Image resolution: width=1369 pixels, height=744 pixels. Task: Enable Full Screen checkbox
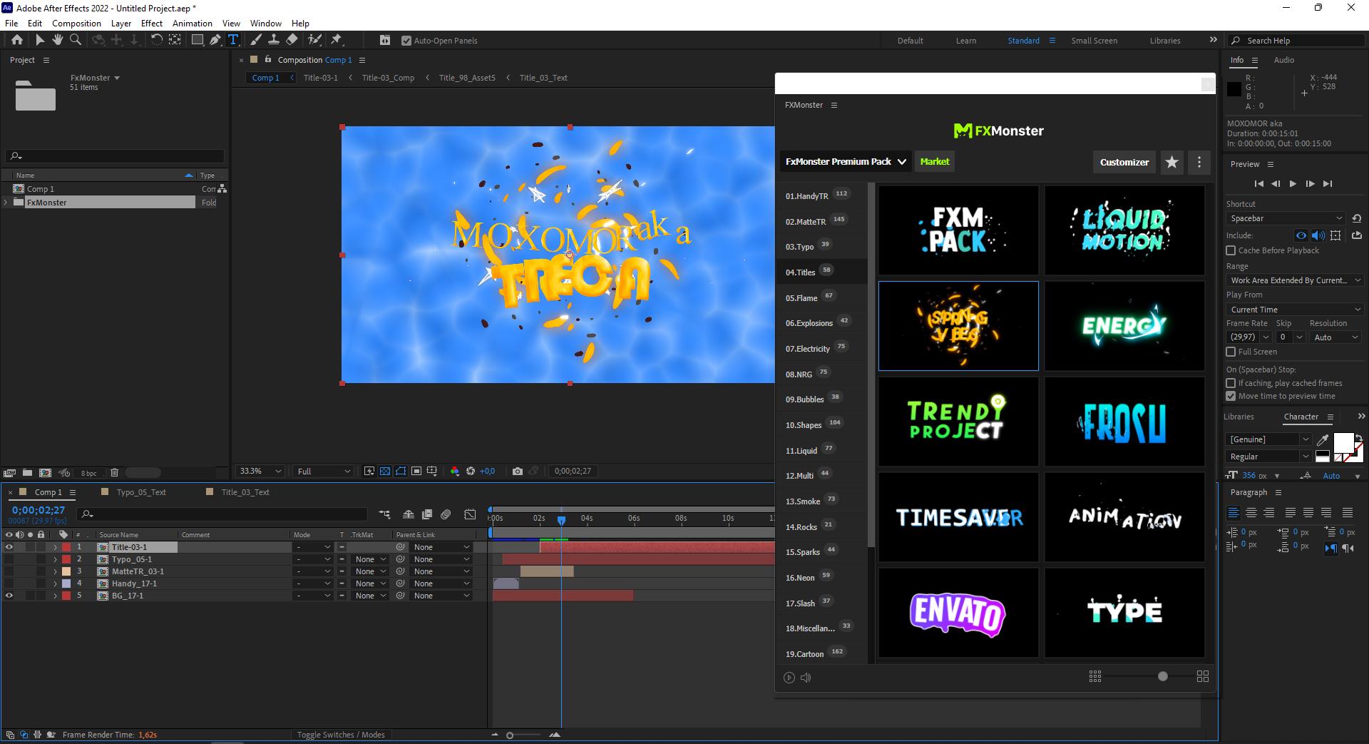1231,352
